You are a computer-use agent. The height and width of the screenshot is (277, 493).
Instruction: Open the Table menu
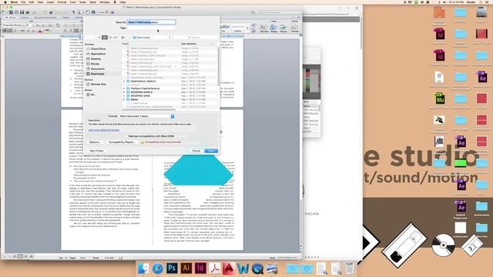tap(92, 2)
